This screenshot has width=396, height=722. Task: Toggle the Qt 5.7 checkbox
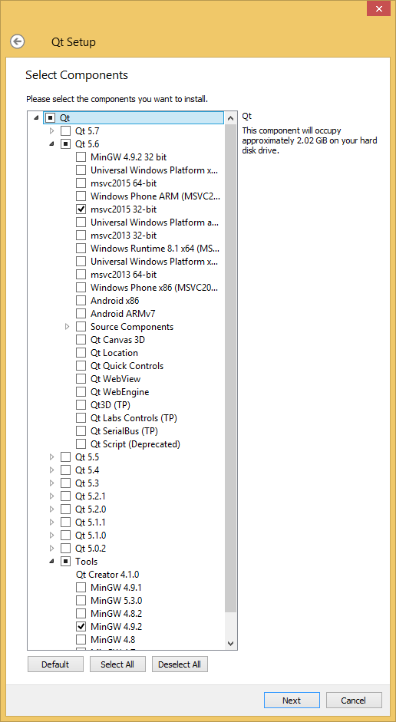click(x=66, y=130)
